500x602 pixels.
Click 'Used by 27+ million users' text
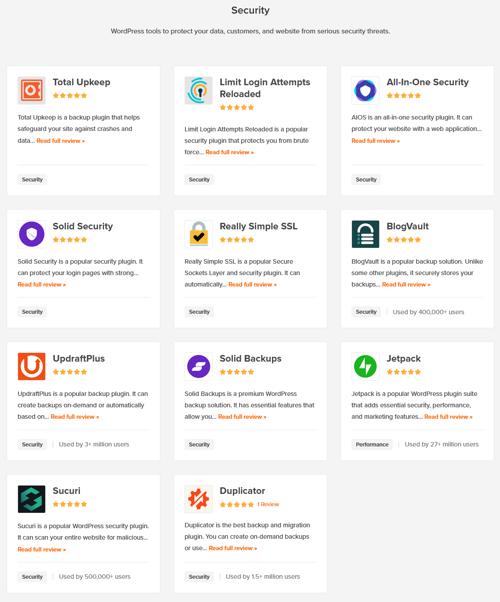point(442,444)
